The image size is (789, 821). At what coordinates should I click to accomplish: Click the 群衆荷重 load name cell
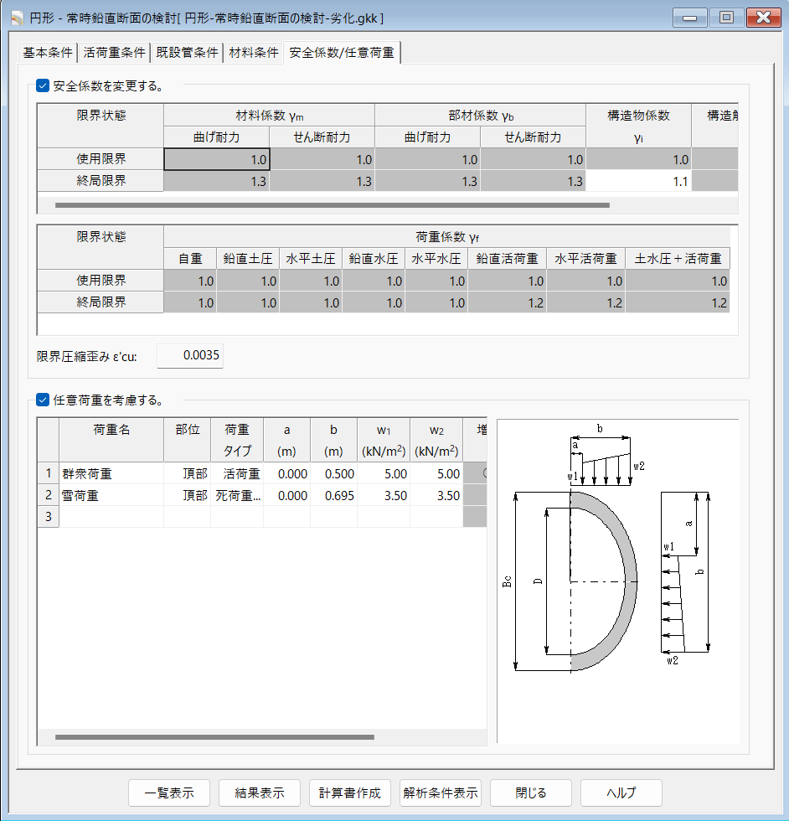[x=111, y=473]
